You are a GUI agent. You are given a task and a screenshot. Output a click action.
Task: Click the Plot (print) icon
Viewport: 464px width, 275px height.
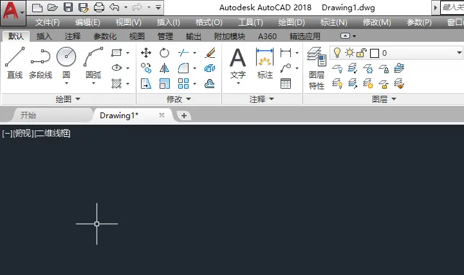[99, 8]
